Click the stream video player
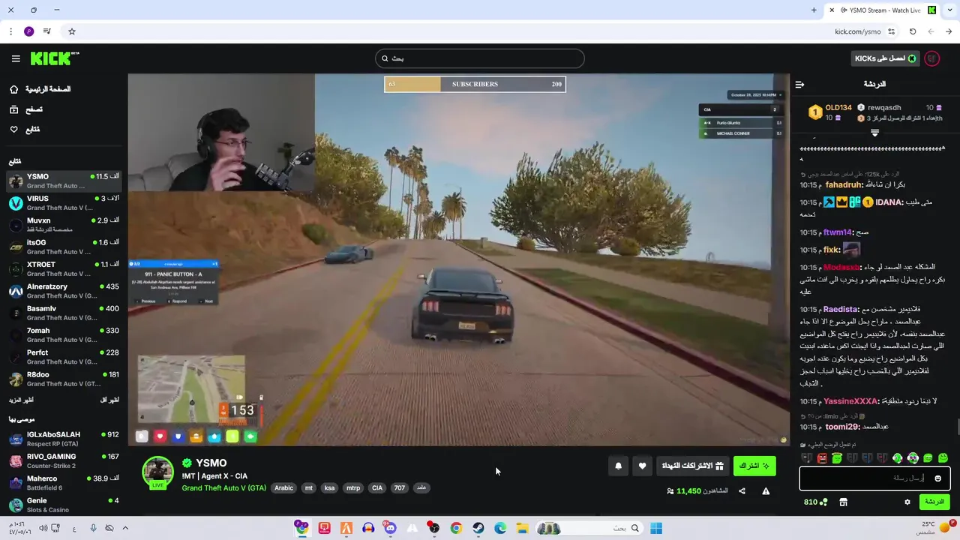The width and height of the screenshot is (960, 540). pos(458,259)
